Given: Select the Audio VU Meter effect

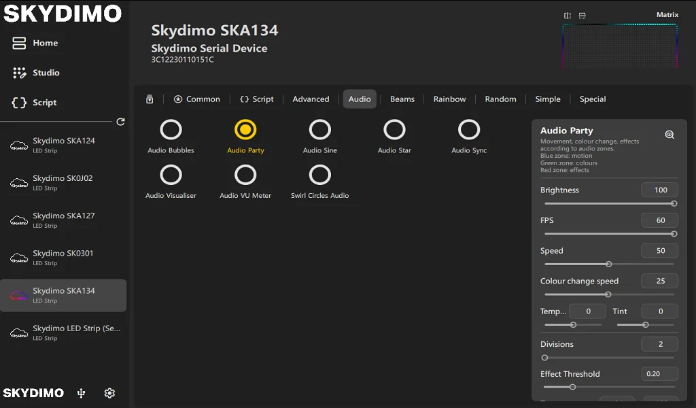Looking at the screenshot, I should [x=245, y=175].
